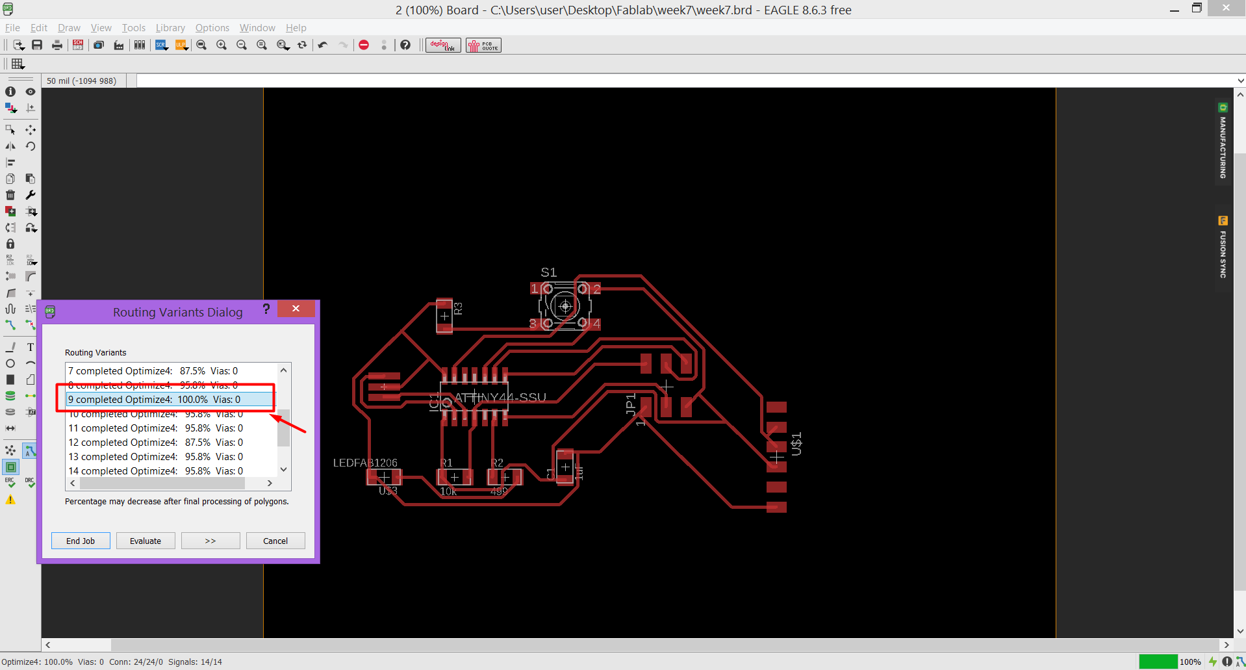Click the Zoom to fit icon
The width and height of the screenshot is (1246, 670).
201,45
